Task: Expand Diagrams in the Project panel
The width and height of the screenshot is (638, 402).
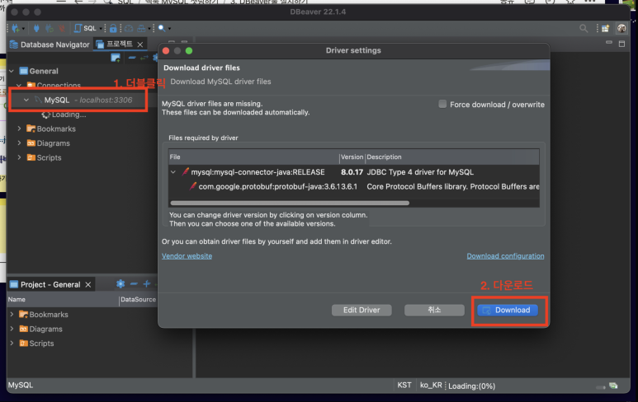Action: point(12,329)
